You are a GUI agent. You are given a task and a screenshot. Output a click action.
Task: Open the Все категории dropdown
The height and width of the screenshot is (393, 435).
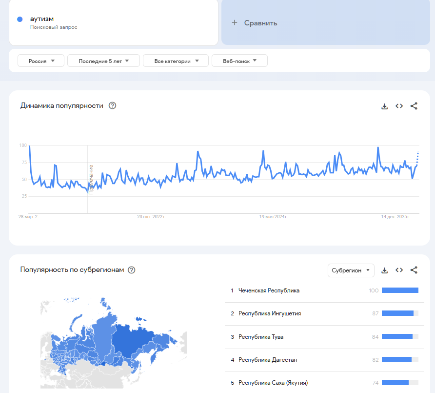[176, 61]
